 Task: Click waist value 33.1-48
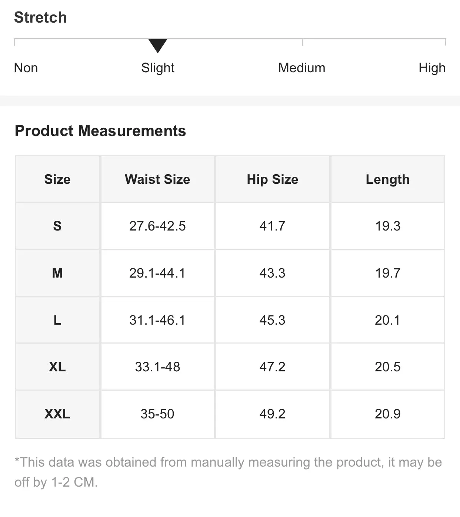157,367
